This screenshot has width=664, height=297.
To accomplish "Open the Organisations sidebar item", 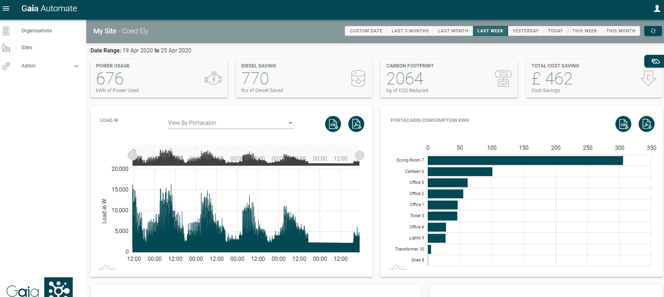I will click(37, 31).
